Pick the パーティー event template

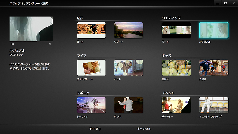pos(176,105)
